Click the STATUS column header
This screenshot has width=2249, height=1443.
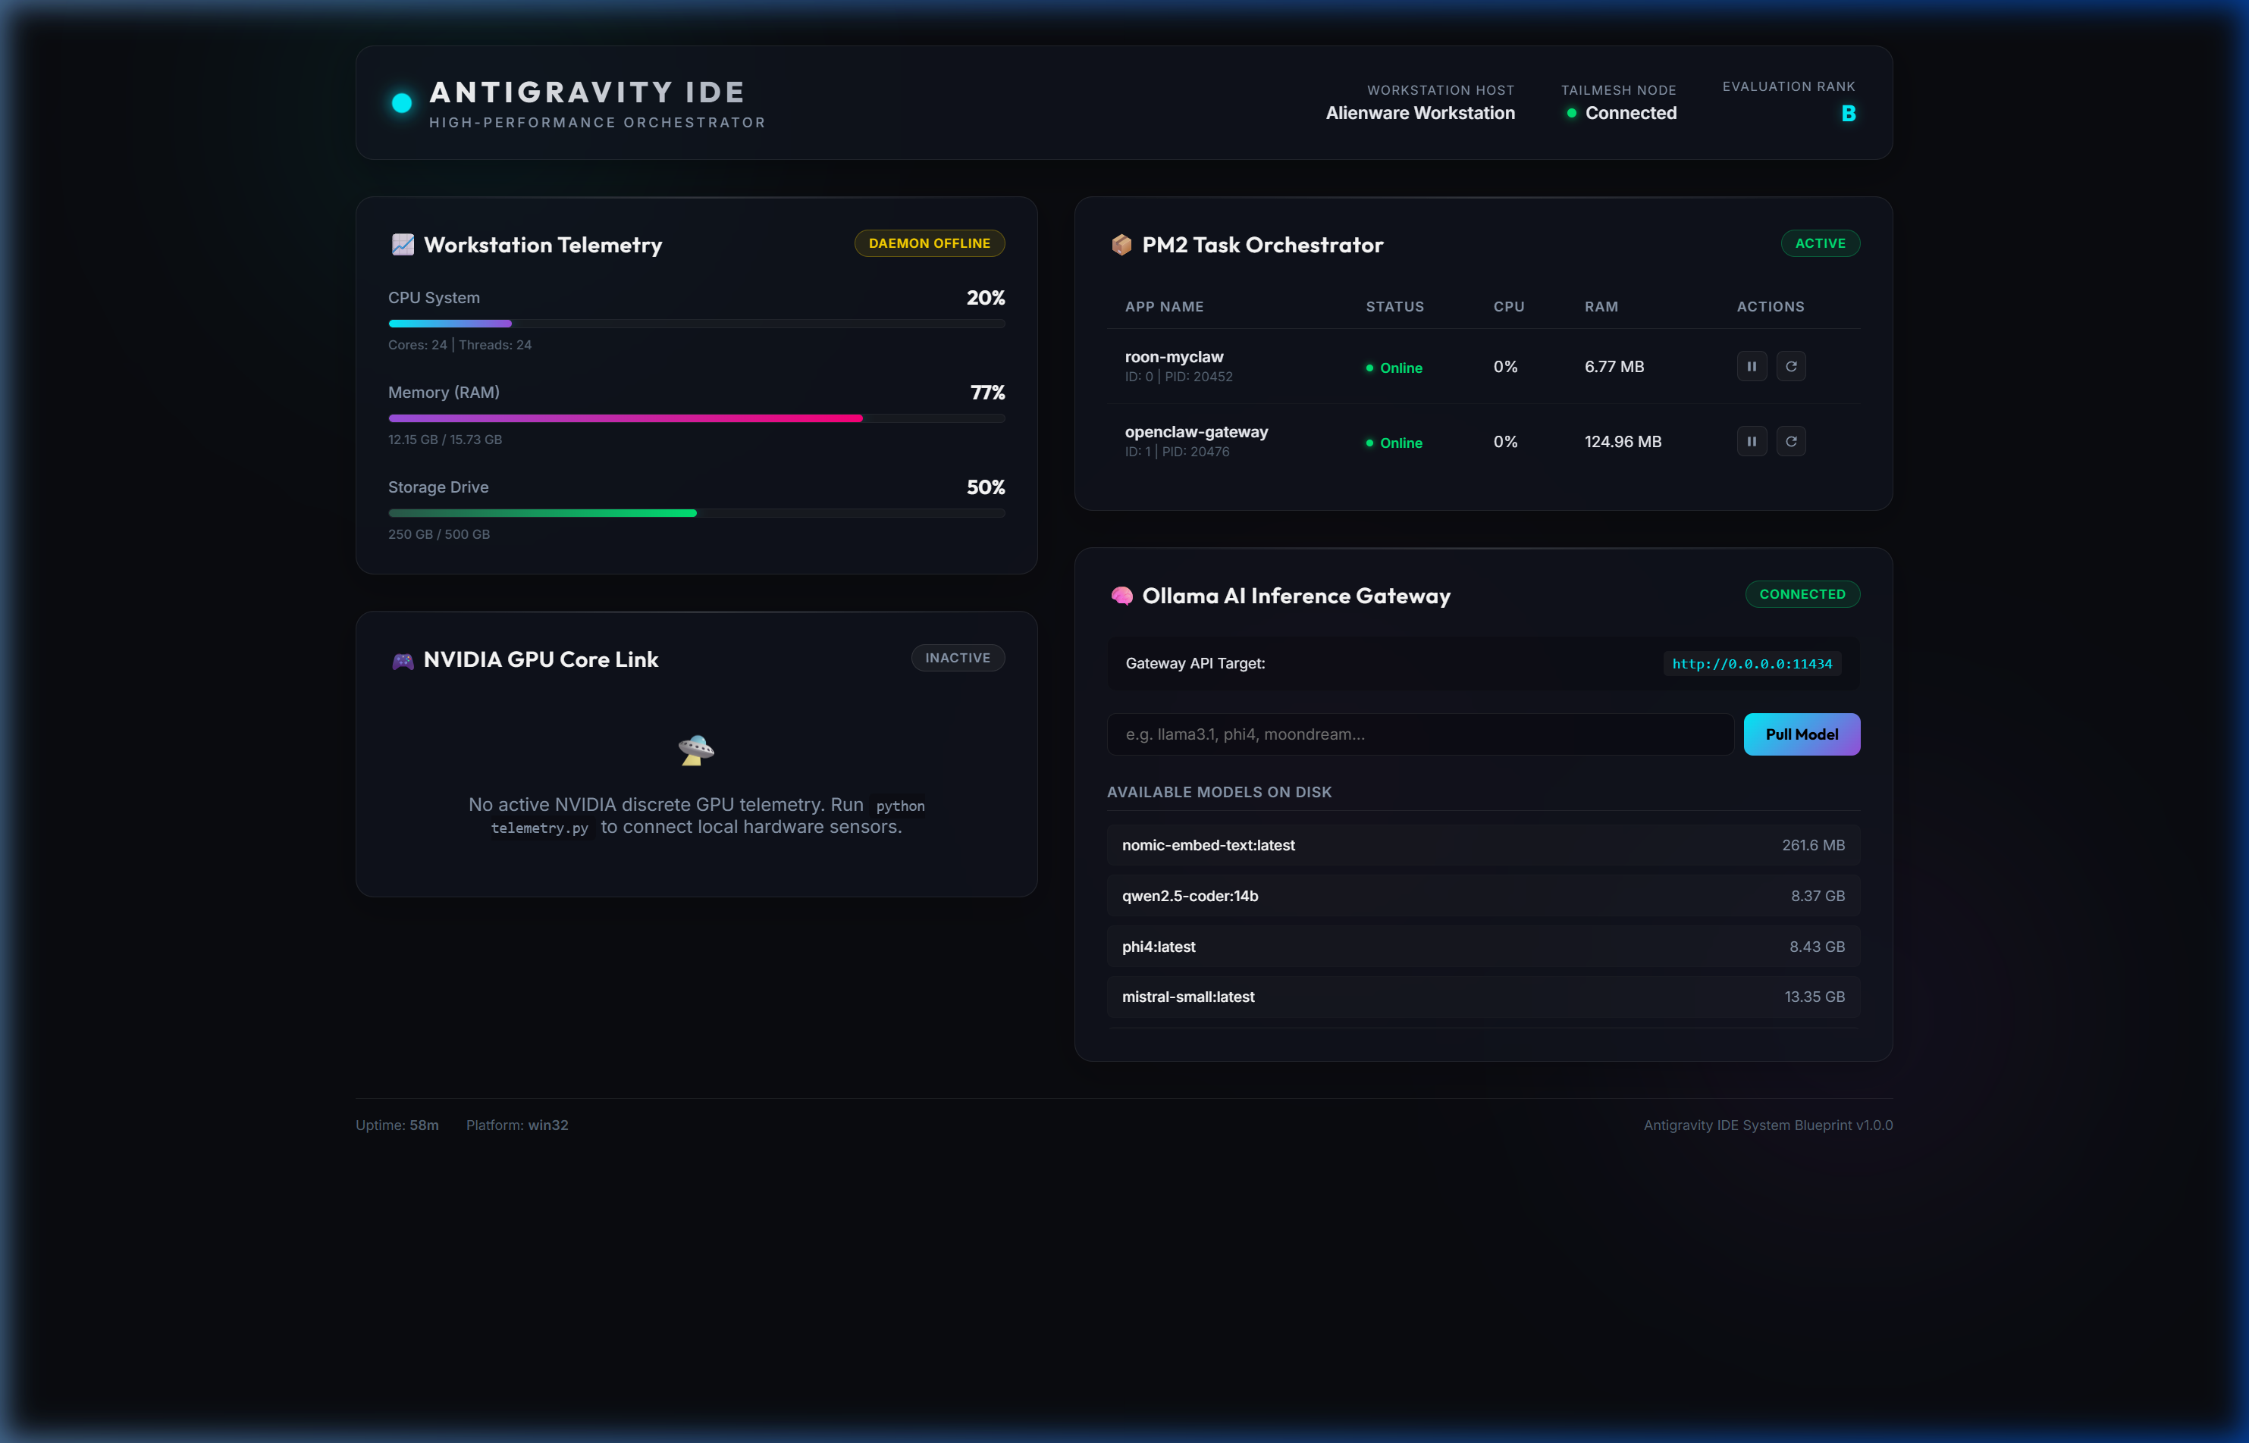1394,306
